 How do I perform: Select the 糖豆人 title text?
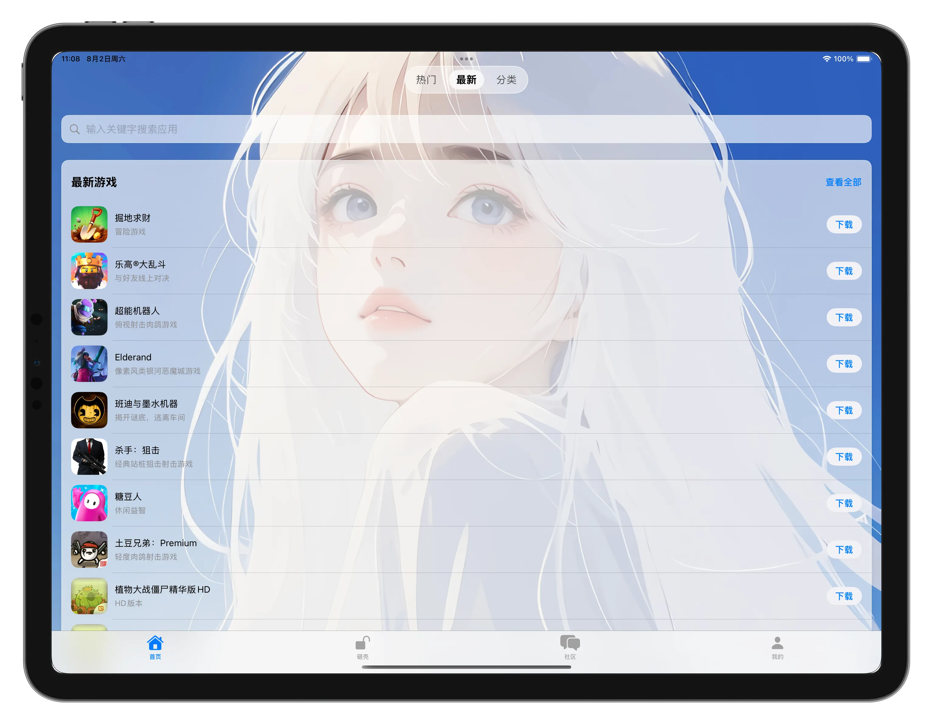coord(128,497)
